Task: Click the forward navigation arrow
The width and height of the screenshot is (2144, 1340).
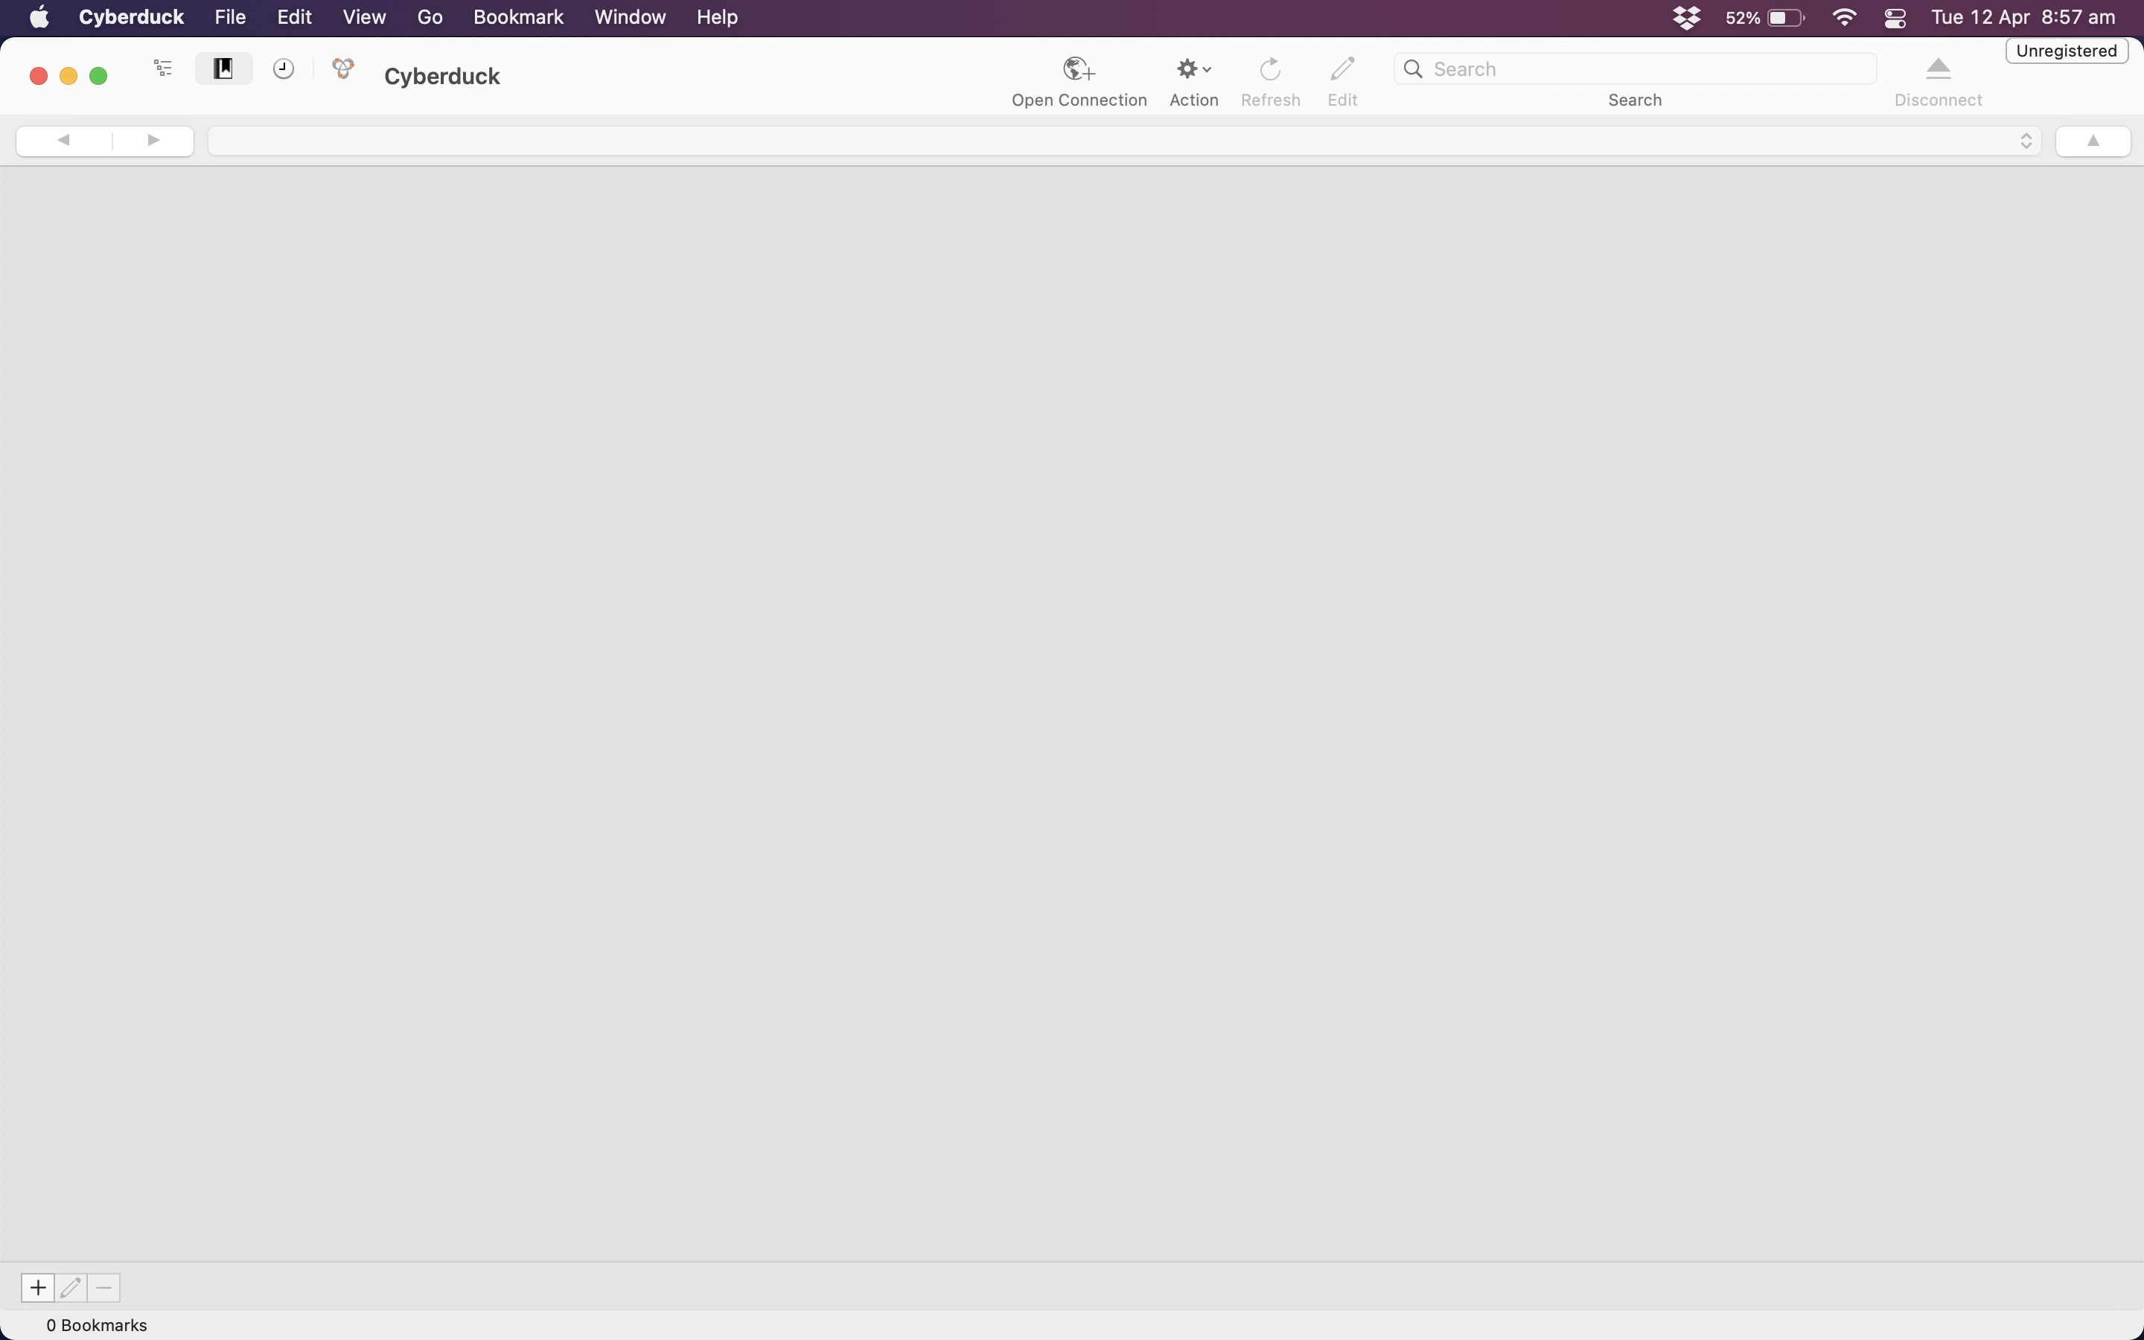Action: (x=151, y=139)
